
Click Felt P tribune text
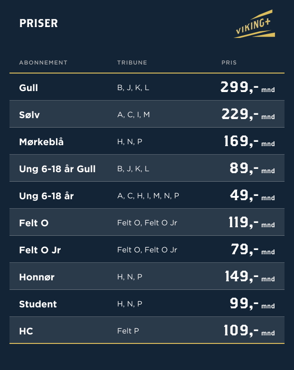(x=128, y=331)
